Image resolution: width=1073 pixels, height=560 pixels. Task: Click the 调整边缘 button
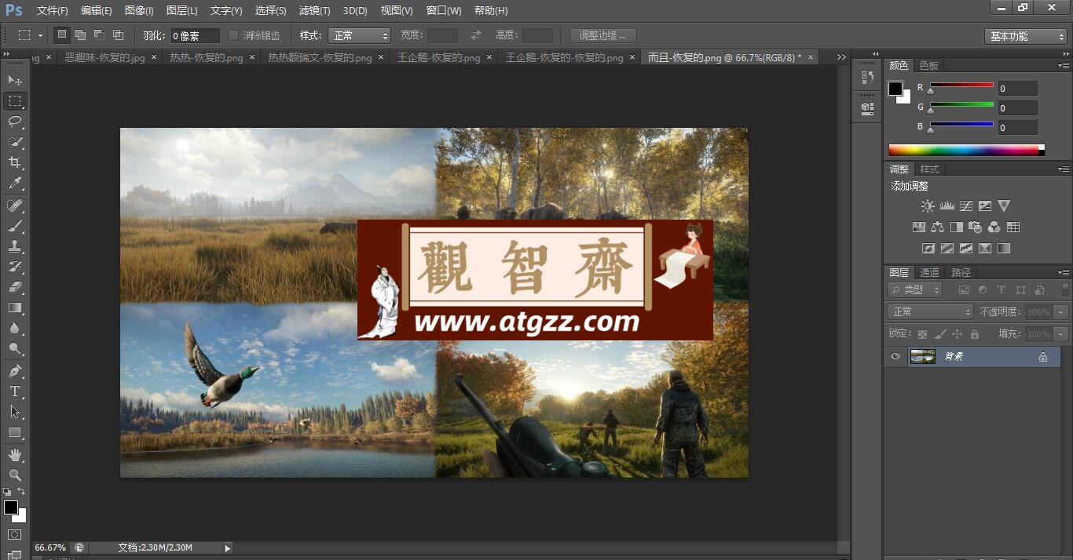coord(602,35)
